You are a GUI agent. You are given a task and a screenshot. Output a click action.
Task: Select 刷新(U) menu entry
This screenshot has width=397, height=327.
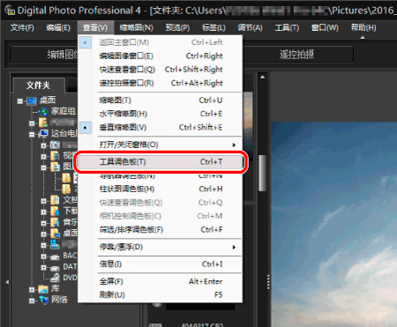(161, 294)
